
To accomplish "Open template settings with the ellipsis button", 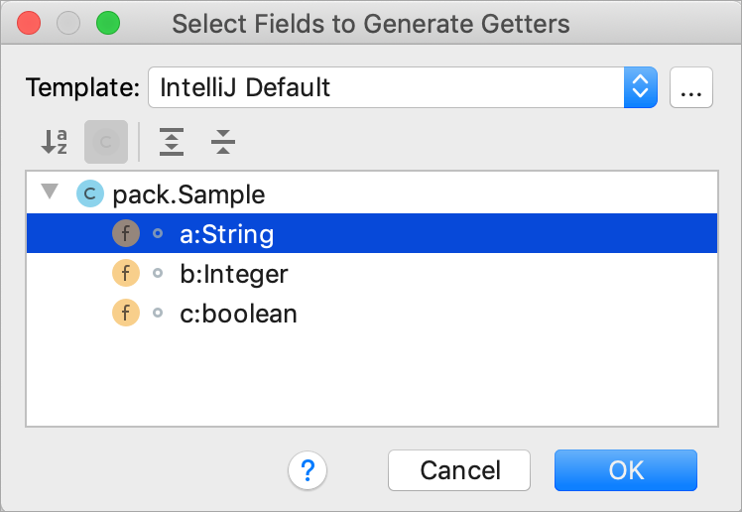I will [x=690, y=87].
